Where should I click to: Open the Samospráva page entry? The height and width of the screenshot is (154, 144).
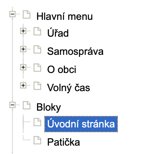(75, 51)
